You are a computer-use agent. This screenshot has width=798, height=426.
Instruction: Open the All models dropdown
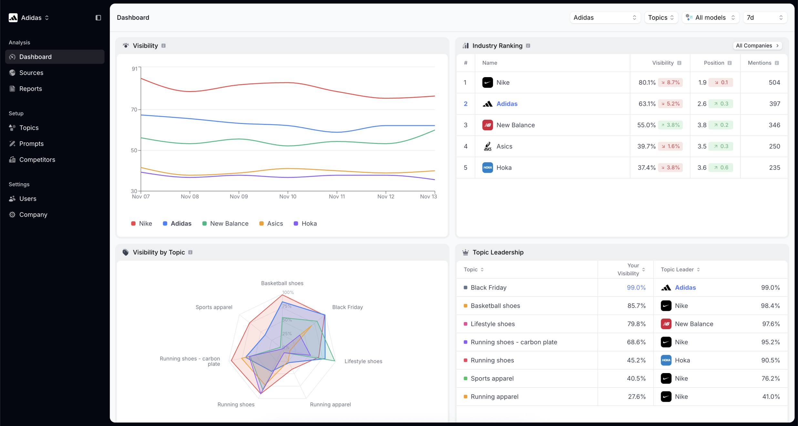(x=711, y=17)
